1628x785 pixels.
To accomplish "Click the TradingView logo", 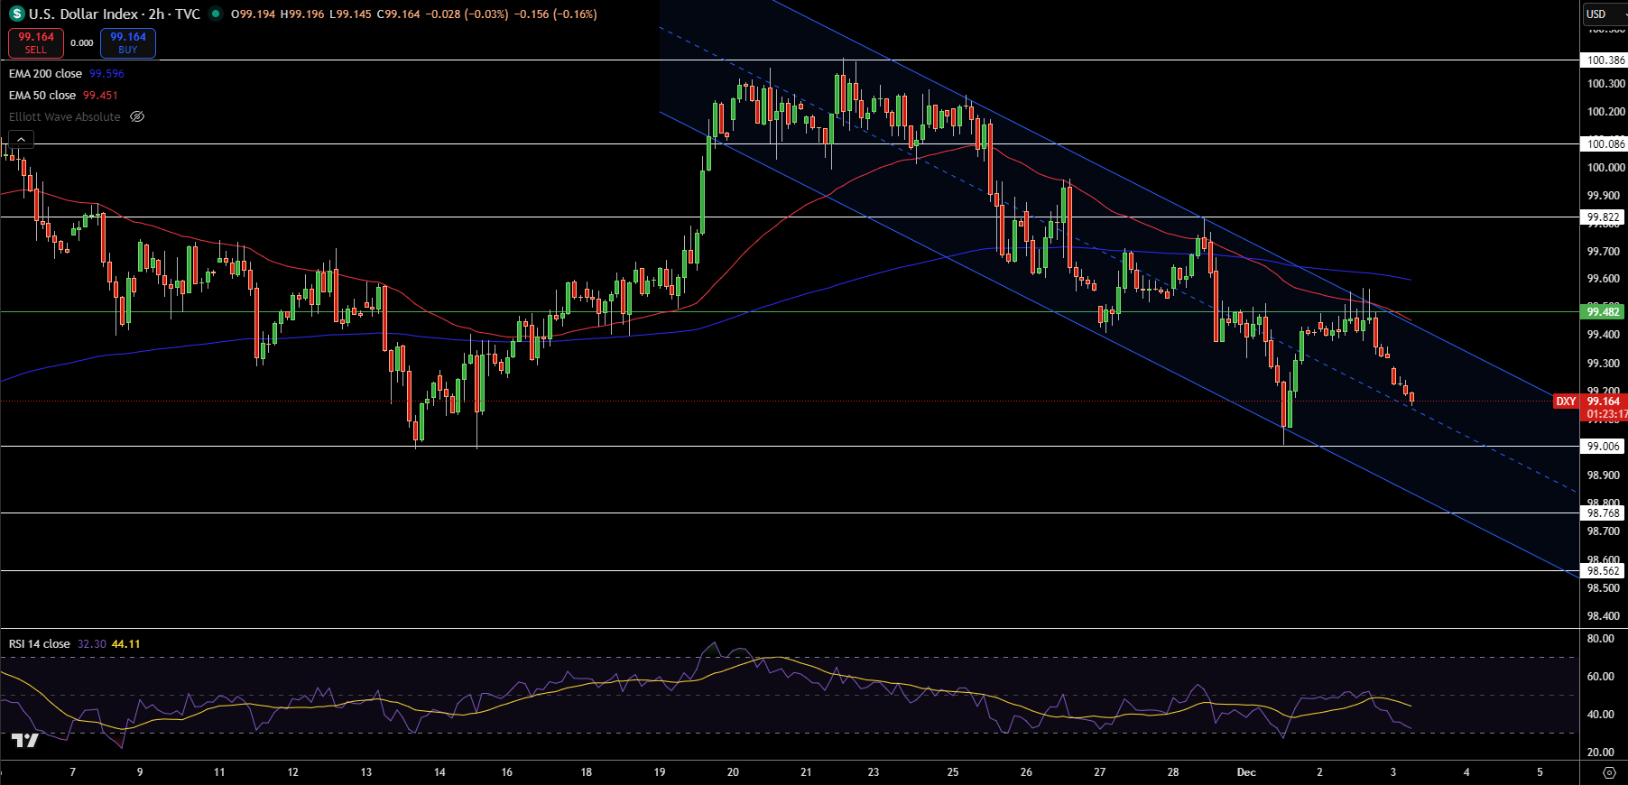I will point(24,741).
